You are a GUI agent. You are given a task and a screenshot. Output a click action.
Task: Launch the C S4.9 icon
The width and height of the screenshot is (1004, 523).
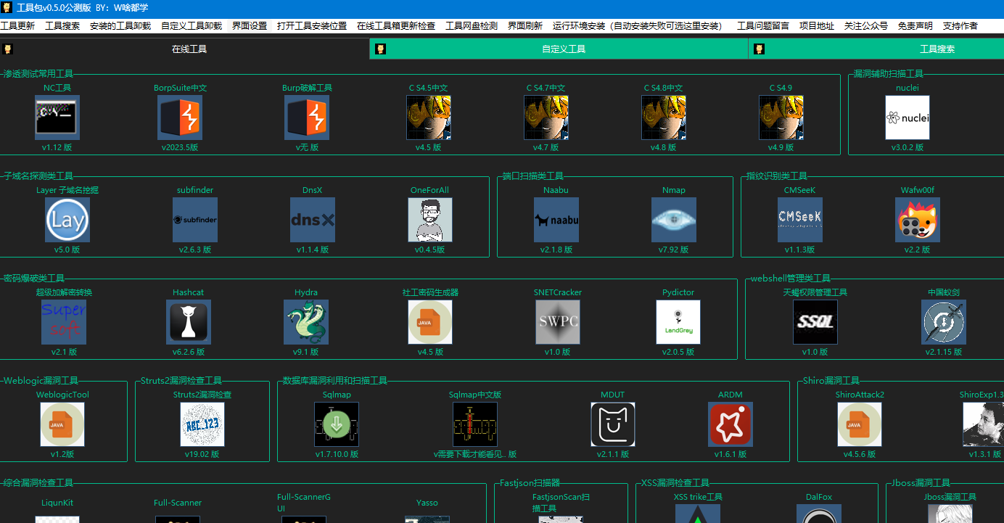(781, 118)
